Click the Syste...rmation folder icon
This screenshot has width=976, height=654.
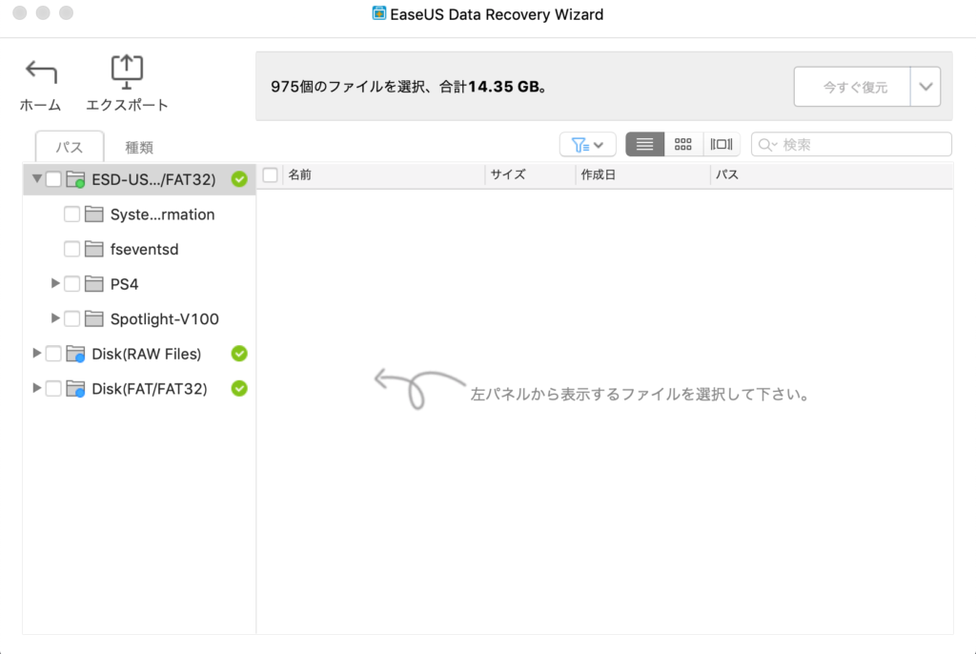[94, 215]
